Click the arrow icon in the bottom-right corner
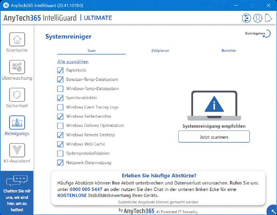 (273, 211)
